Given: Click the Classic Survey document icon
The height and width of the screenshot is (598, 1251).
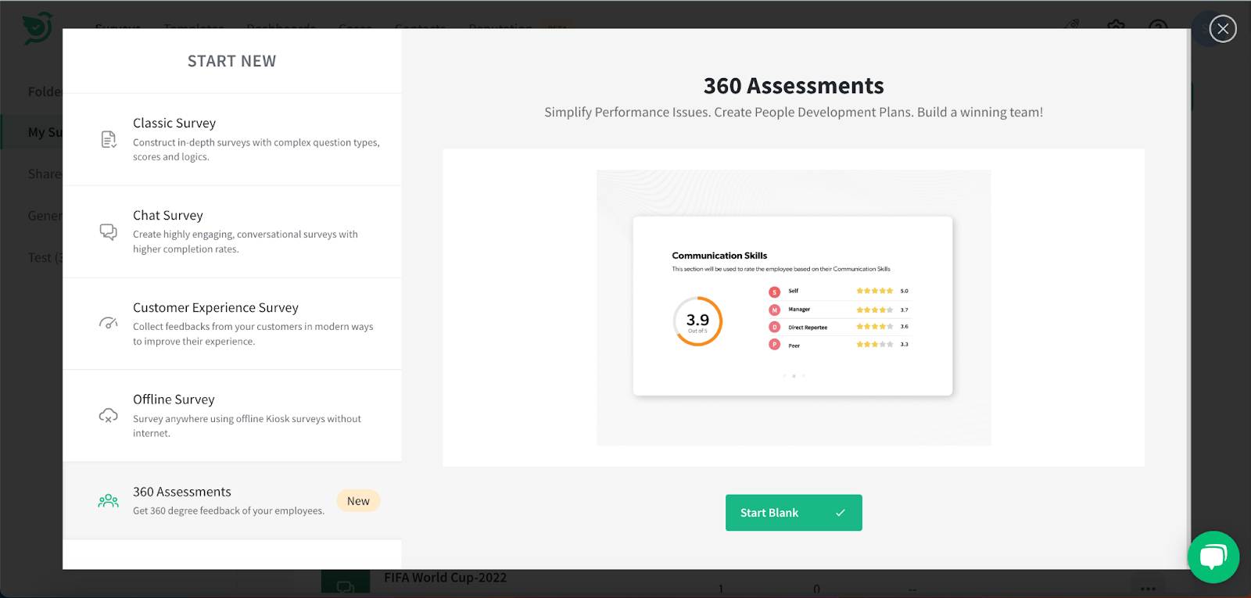Looking at the screenshot, I should (x=109, y=140).
